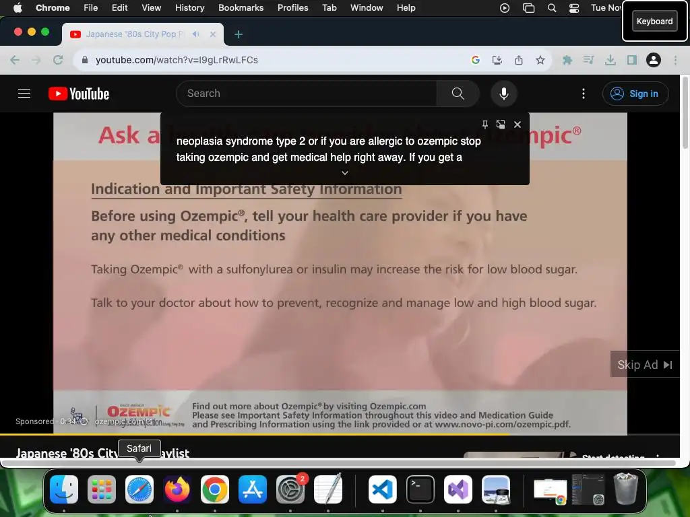Mute the tab via speaker icon
The image size is (690, 517).
pos(196,34)
